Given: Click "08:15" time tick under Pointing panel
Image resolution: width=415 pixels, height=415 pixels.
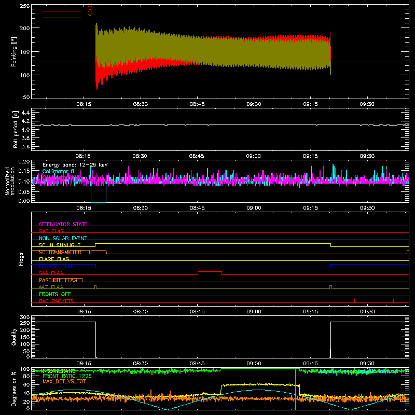Looking at the screenshot, I should (x=84, y=104).
